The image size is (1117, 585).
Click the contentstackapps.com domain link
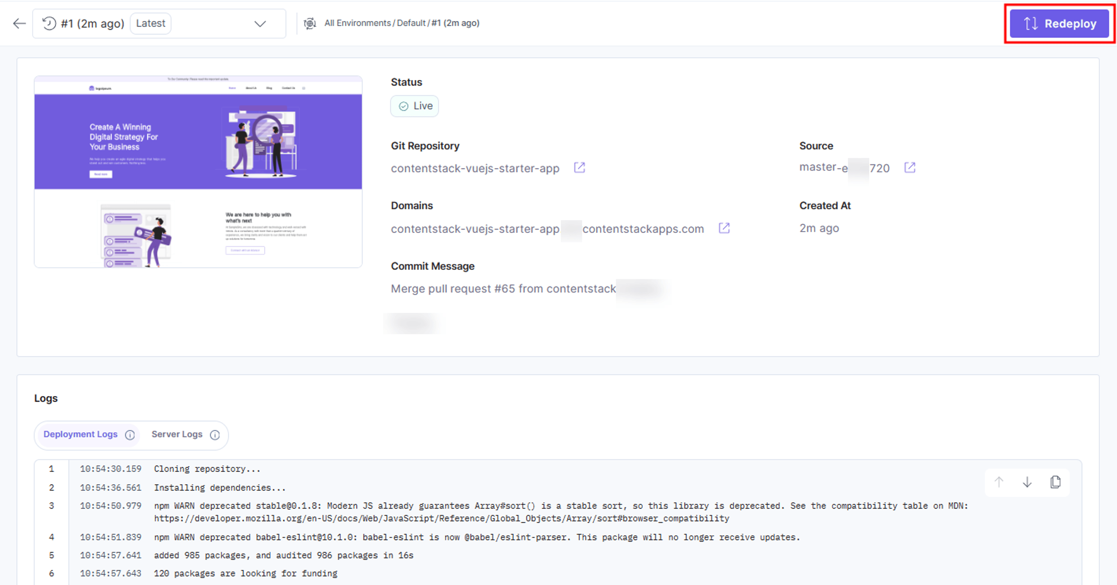point(547,229)
